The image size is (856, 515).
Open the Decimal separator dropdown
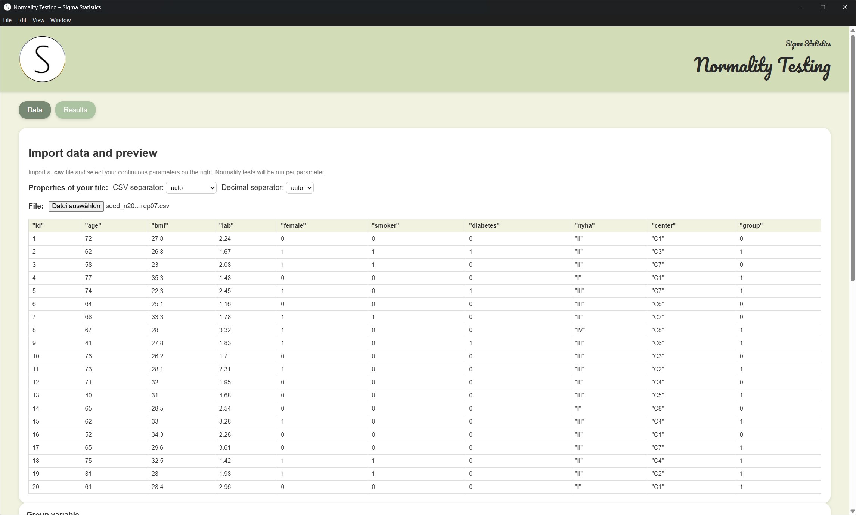pyautogui.click(x=300, y=188)
